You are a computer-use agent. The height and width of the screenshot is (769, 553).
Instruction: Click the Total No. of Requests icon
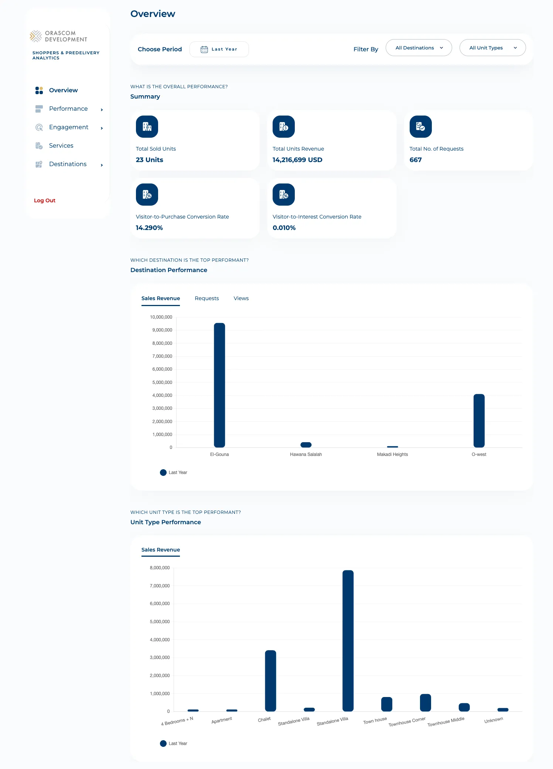(421, 127)
